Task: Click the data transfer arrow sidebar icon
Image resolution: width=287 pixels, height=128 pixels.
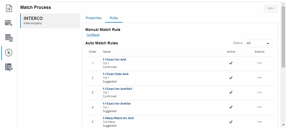Action: 9,23
